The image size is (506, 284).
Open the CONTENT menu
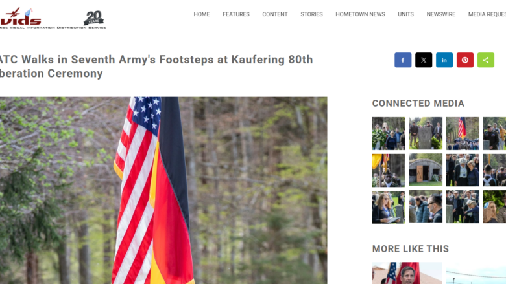point(274,14)
